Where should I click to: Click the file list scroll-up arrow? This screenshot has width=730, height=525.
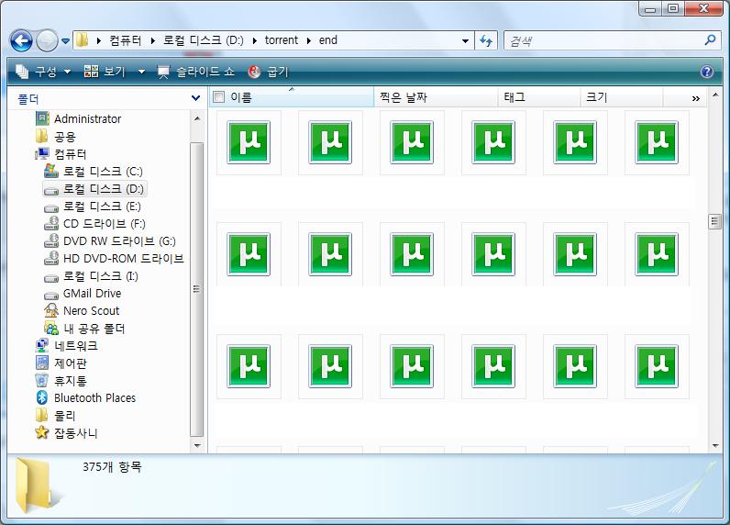[x=715, y=95]
